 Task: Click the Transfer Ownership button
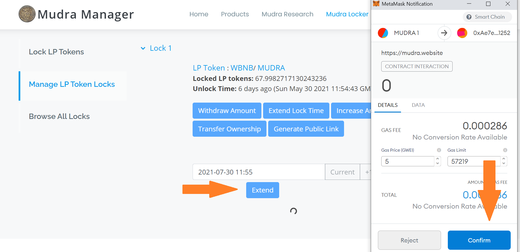230,129
